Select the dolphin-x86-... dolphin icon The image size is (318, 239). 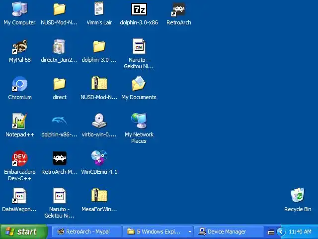pyautogui.click(x=59, y=120)
